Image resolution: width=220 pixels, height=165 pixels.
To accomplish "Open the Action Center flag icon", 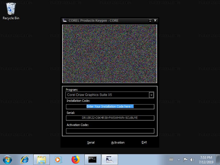I will pyautogui.click(x=185, y=160).
